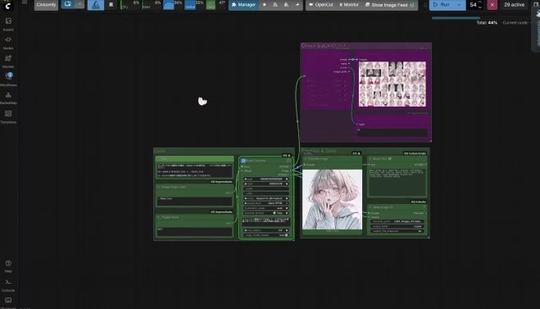540x309 pixels.
Task: Open the Assets sidebar panel
Action: 8,24
